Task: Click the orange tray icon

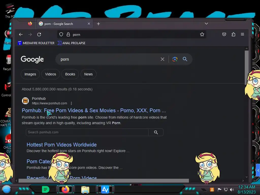Action: [x=212, y=189]
